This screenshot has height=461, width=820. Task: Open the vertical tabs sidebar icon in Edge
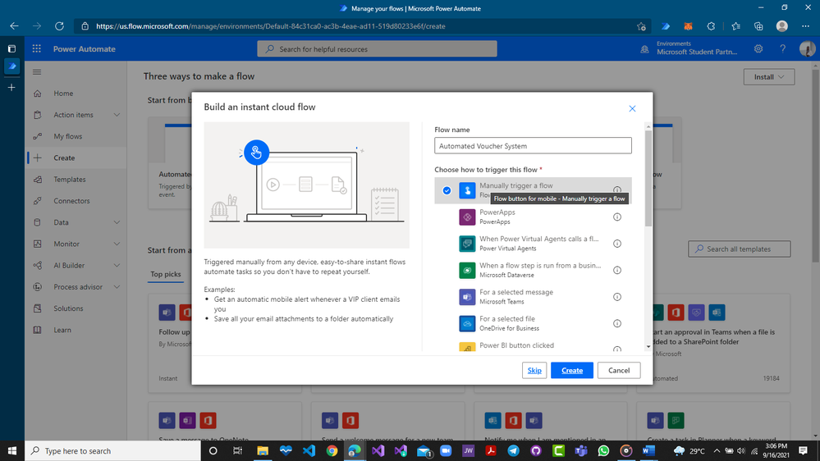click(11, 48)
